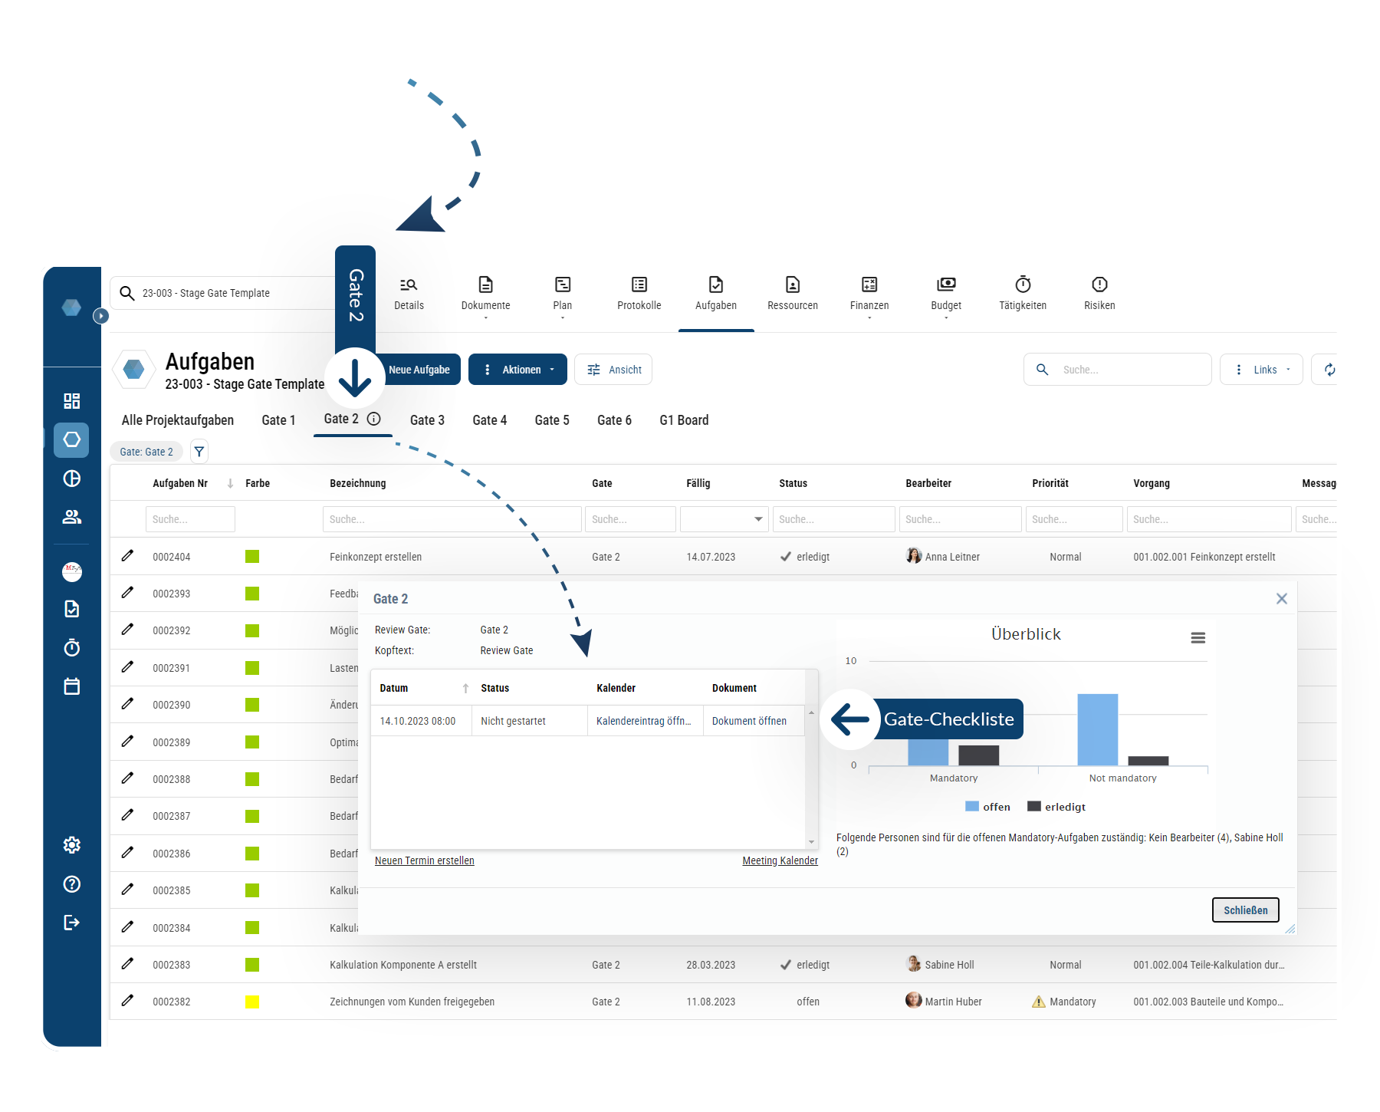Sort the Datum column in dialog
The height and width of the screenshot is (1112, 1380).
[465, 688]
